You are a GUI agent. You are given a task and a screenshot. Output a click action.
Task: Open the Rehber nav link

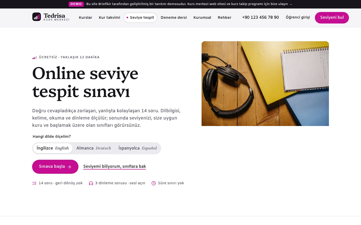point(225,17)
